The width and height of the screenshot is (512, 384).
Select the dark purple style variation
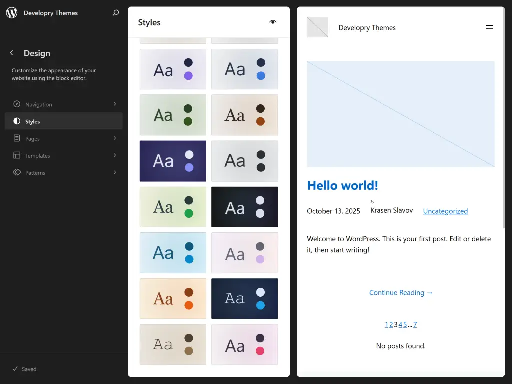[x=173, y=161]
